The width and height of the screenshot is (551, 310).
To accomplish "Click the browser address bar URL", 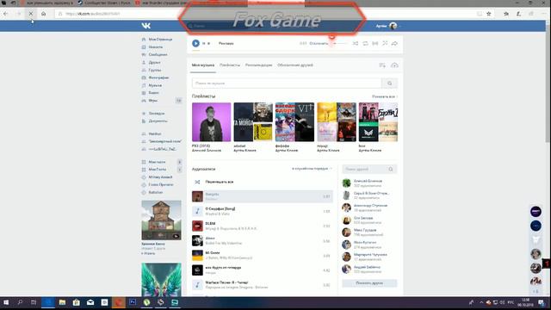I will (x=93, y=14).
